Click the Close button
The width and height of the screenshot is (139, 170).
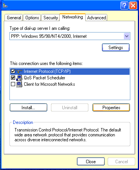(91, 162)
